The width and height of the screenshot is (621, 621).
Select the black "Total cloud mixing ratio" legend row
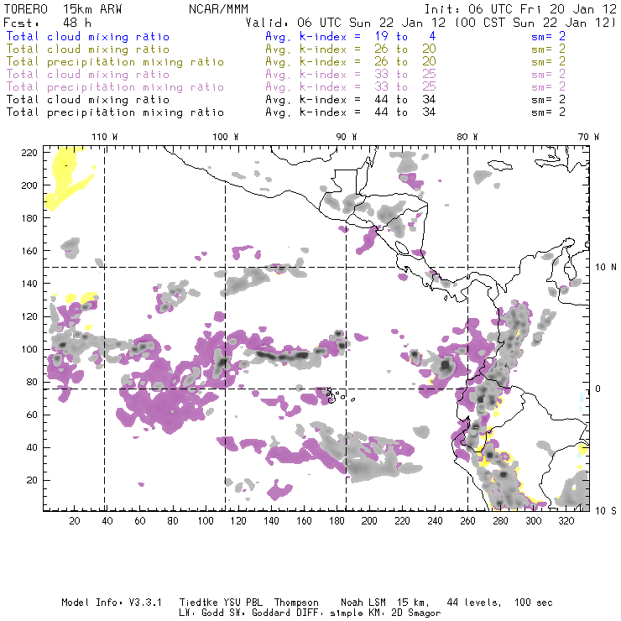pos(88,100)
